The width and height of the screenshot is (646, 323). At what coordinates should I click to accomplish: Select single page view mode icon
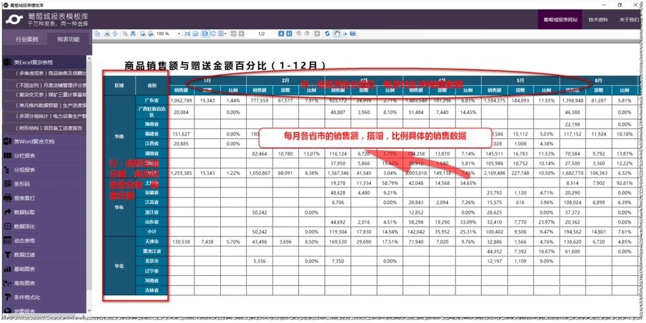click(x=205, y=34)
